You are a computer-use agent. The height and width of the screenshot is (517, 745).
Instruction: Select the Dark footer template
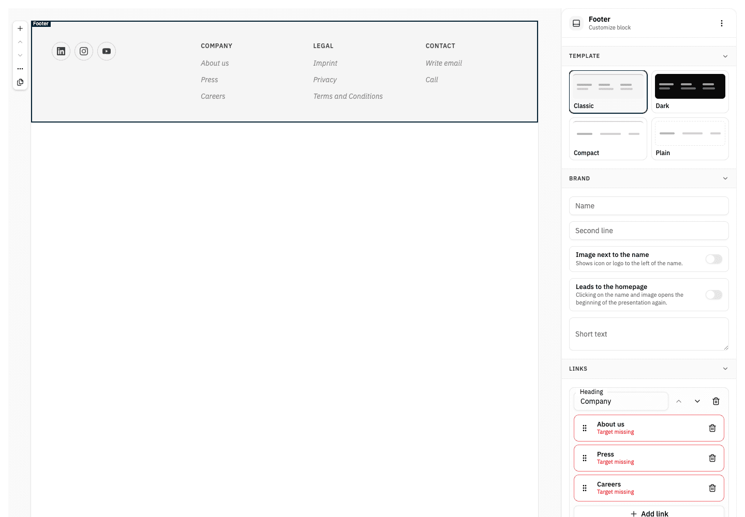(690, 92)
